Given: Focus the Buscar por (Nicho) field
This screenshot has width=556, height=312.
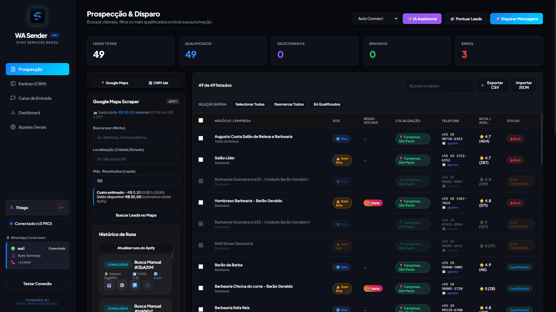Looking at the screenshot, I should click(136, 137).
